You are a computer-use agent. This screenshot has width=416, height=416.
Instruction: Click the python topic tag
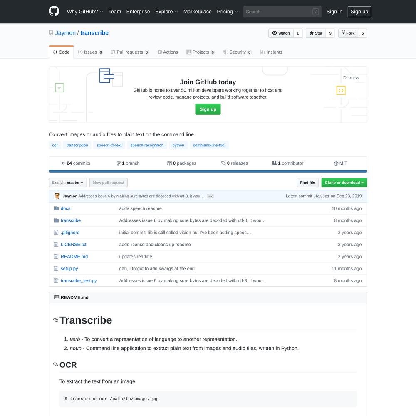point(178,145)
